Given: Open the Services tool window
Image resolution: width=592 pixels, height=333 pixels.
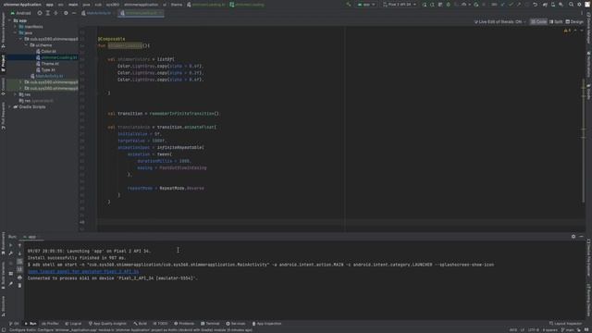Looking at the screenshot, I should (x=236, y=324).
